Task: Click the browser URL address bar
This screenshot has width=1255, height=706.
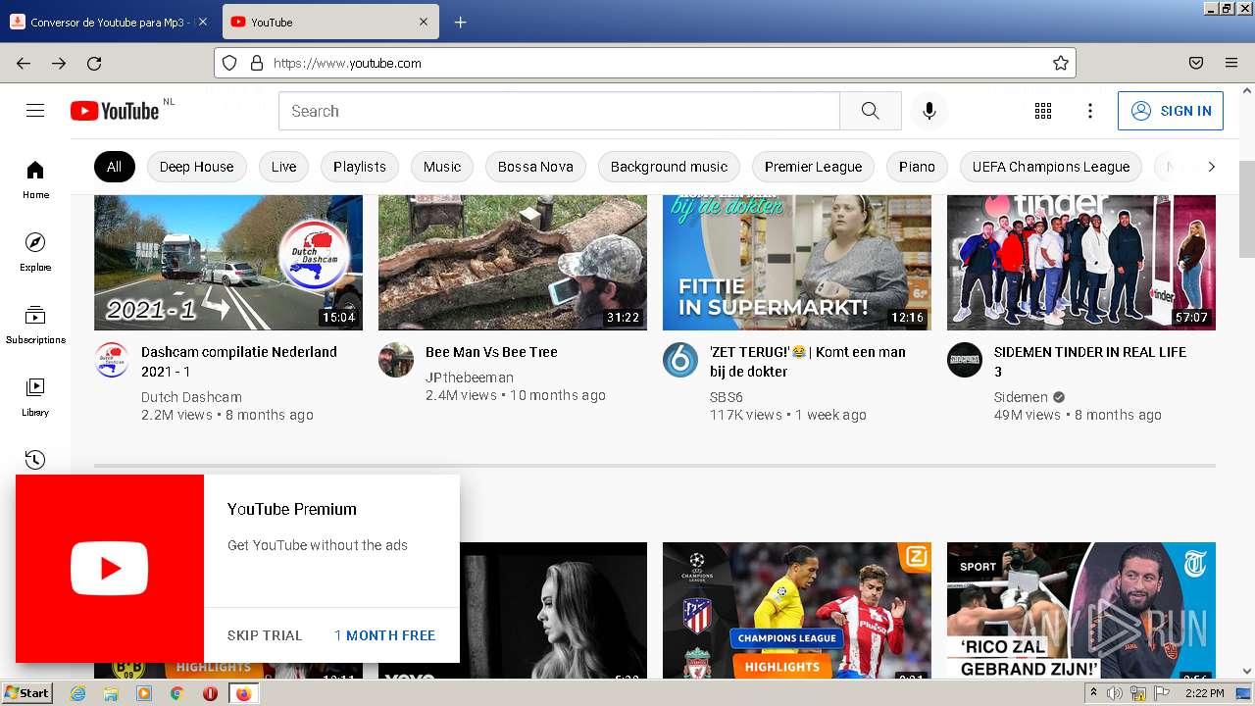Action: click(x=645, y=63)
